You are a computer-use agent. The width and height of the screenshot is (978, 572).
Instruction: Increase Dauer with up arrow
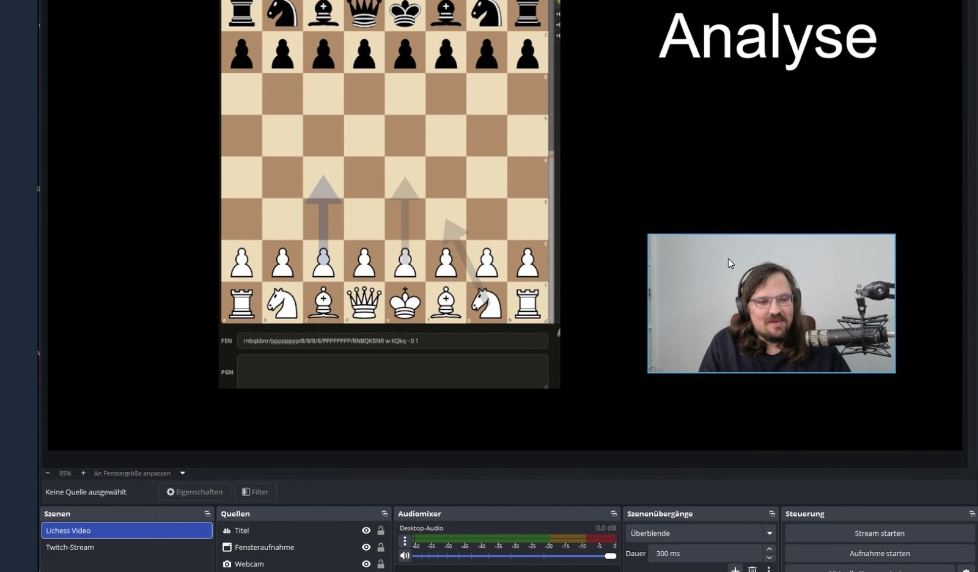(769, 549)
